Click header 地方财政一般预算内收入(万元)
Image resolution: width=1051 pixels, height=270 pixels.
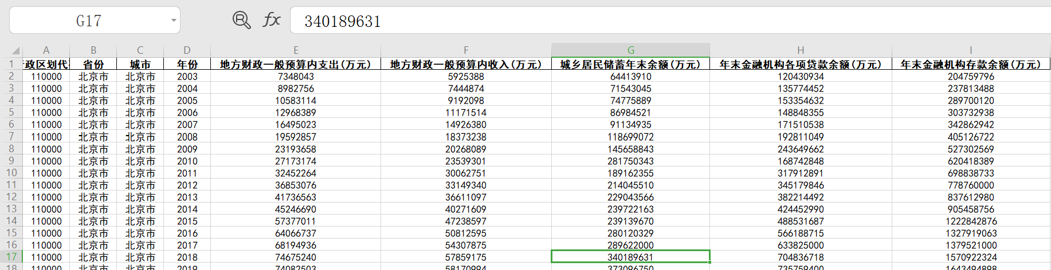click(466, 64)
